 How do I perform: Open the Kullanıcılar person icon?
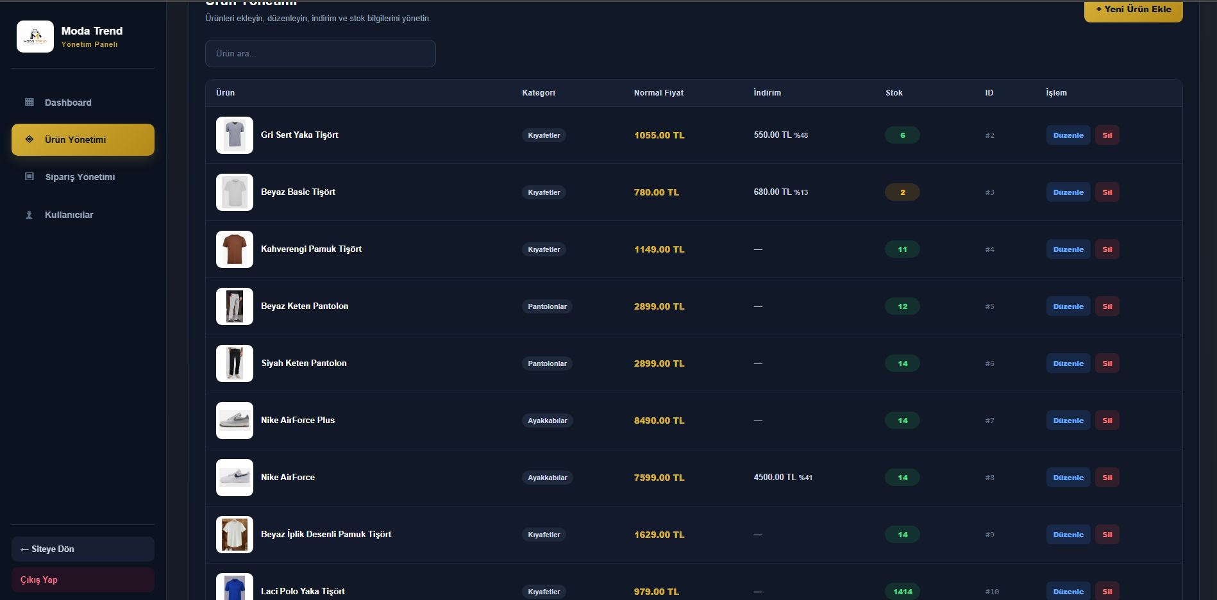pyautogui.click(x=29, y=215)
